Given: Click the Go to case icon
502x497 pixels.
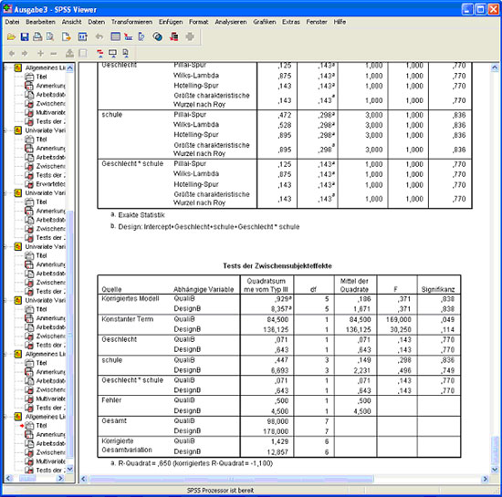Looking at the screenshot, I should tap(129, 36).
